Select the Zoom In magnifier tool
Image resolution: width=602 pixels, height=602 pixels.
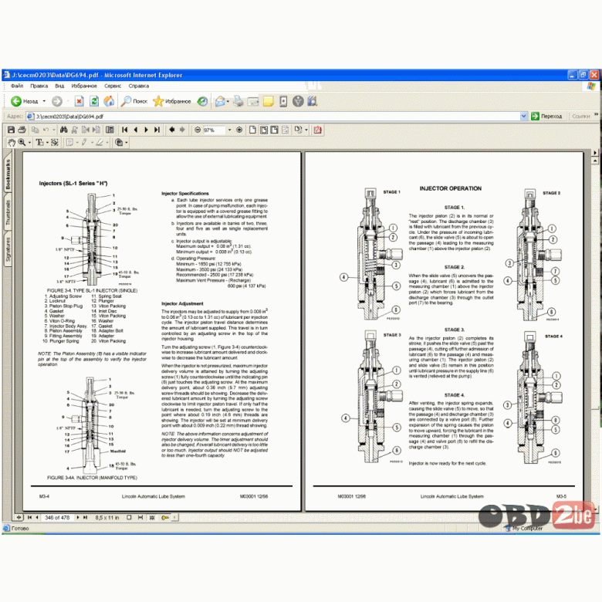[22, 143]
